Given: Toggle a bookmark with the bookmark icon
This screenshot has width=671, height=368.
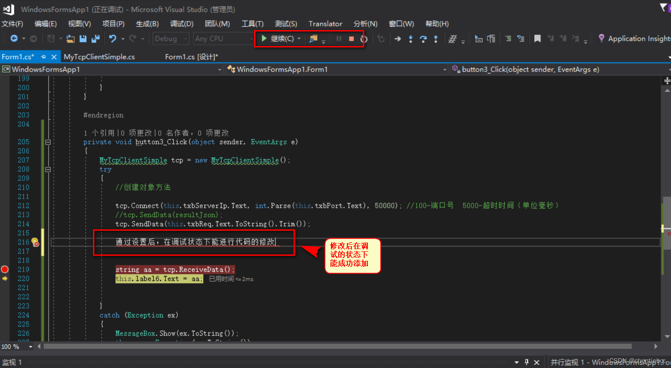Looking at the screenshot, I should point(537,39).
